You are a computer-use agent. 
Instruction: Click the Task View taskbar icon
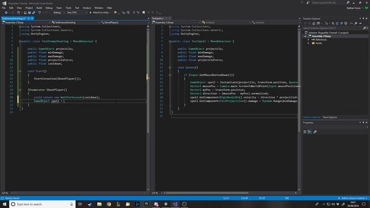pos(80,204)
